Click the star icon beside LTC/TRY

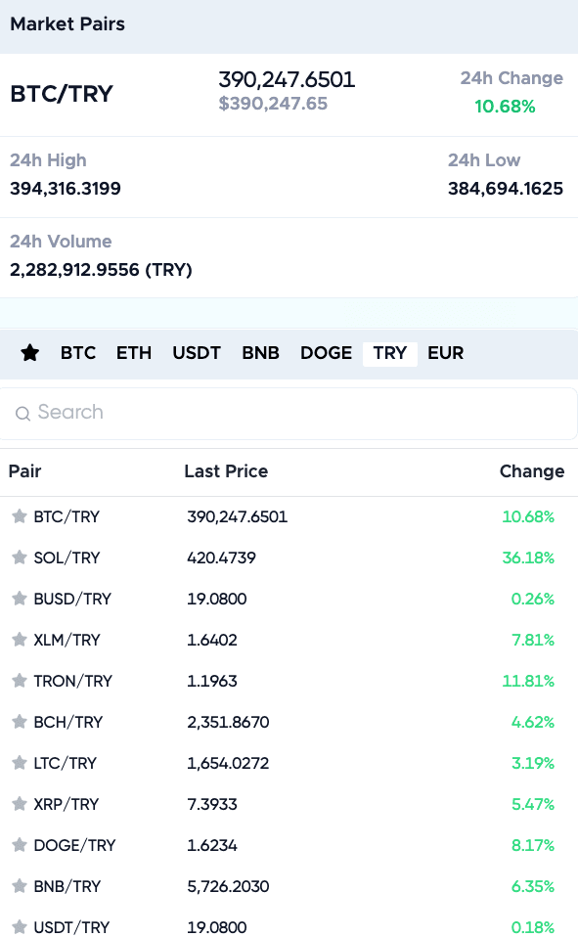pos(20,763)
